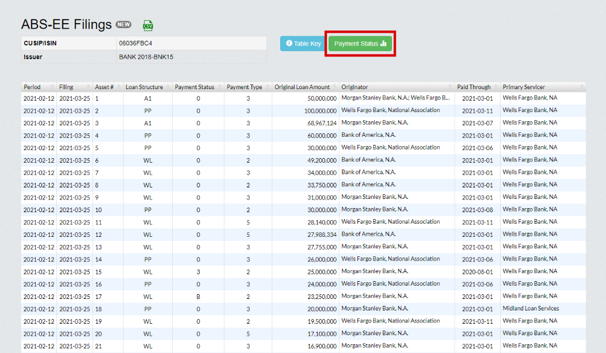
Task: Click the NEW badge beside the title
Action: [123, 25]
